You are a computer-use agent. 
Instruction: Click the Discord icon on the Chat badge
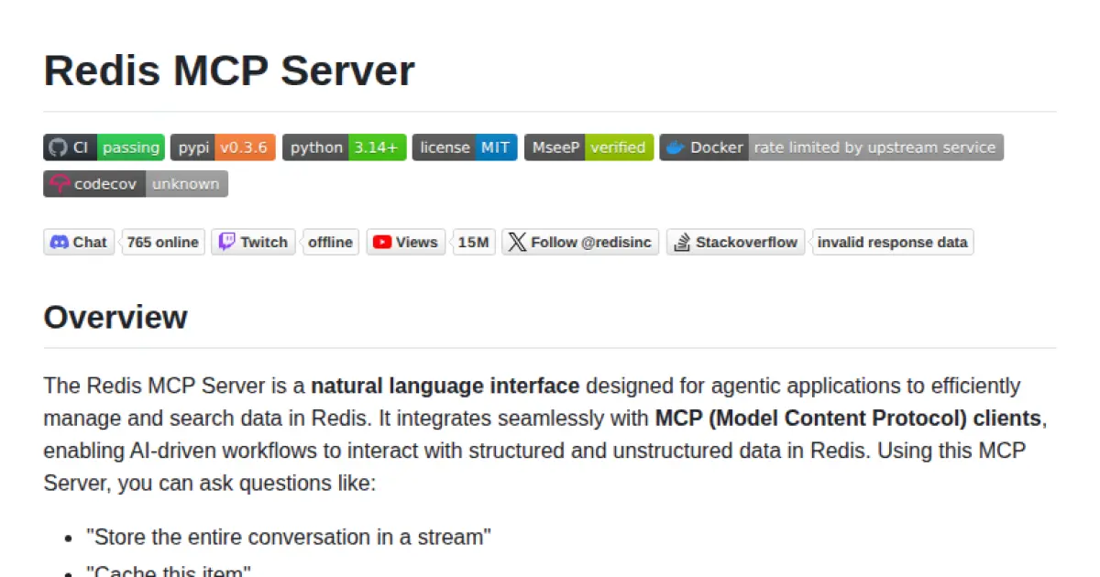(x=58, y=242)
